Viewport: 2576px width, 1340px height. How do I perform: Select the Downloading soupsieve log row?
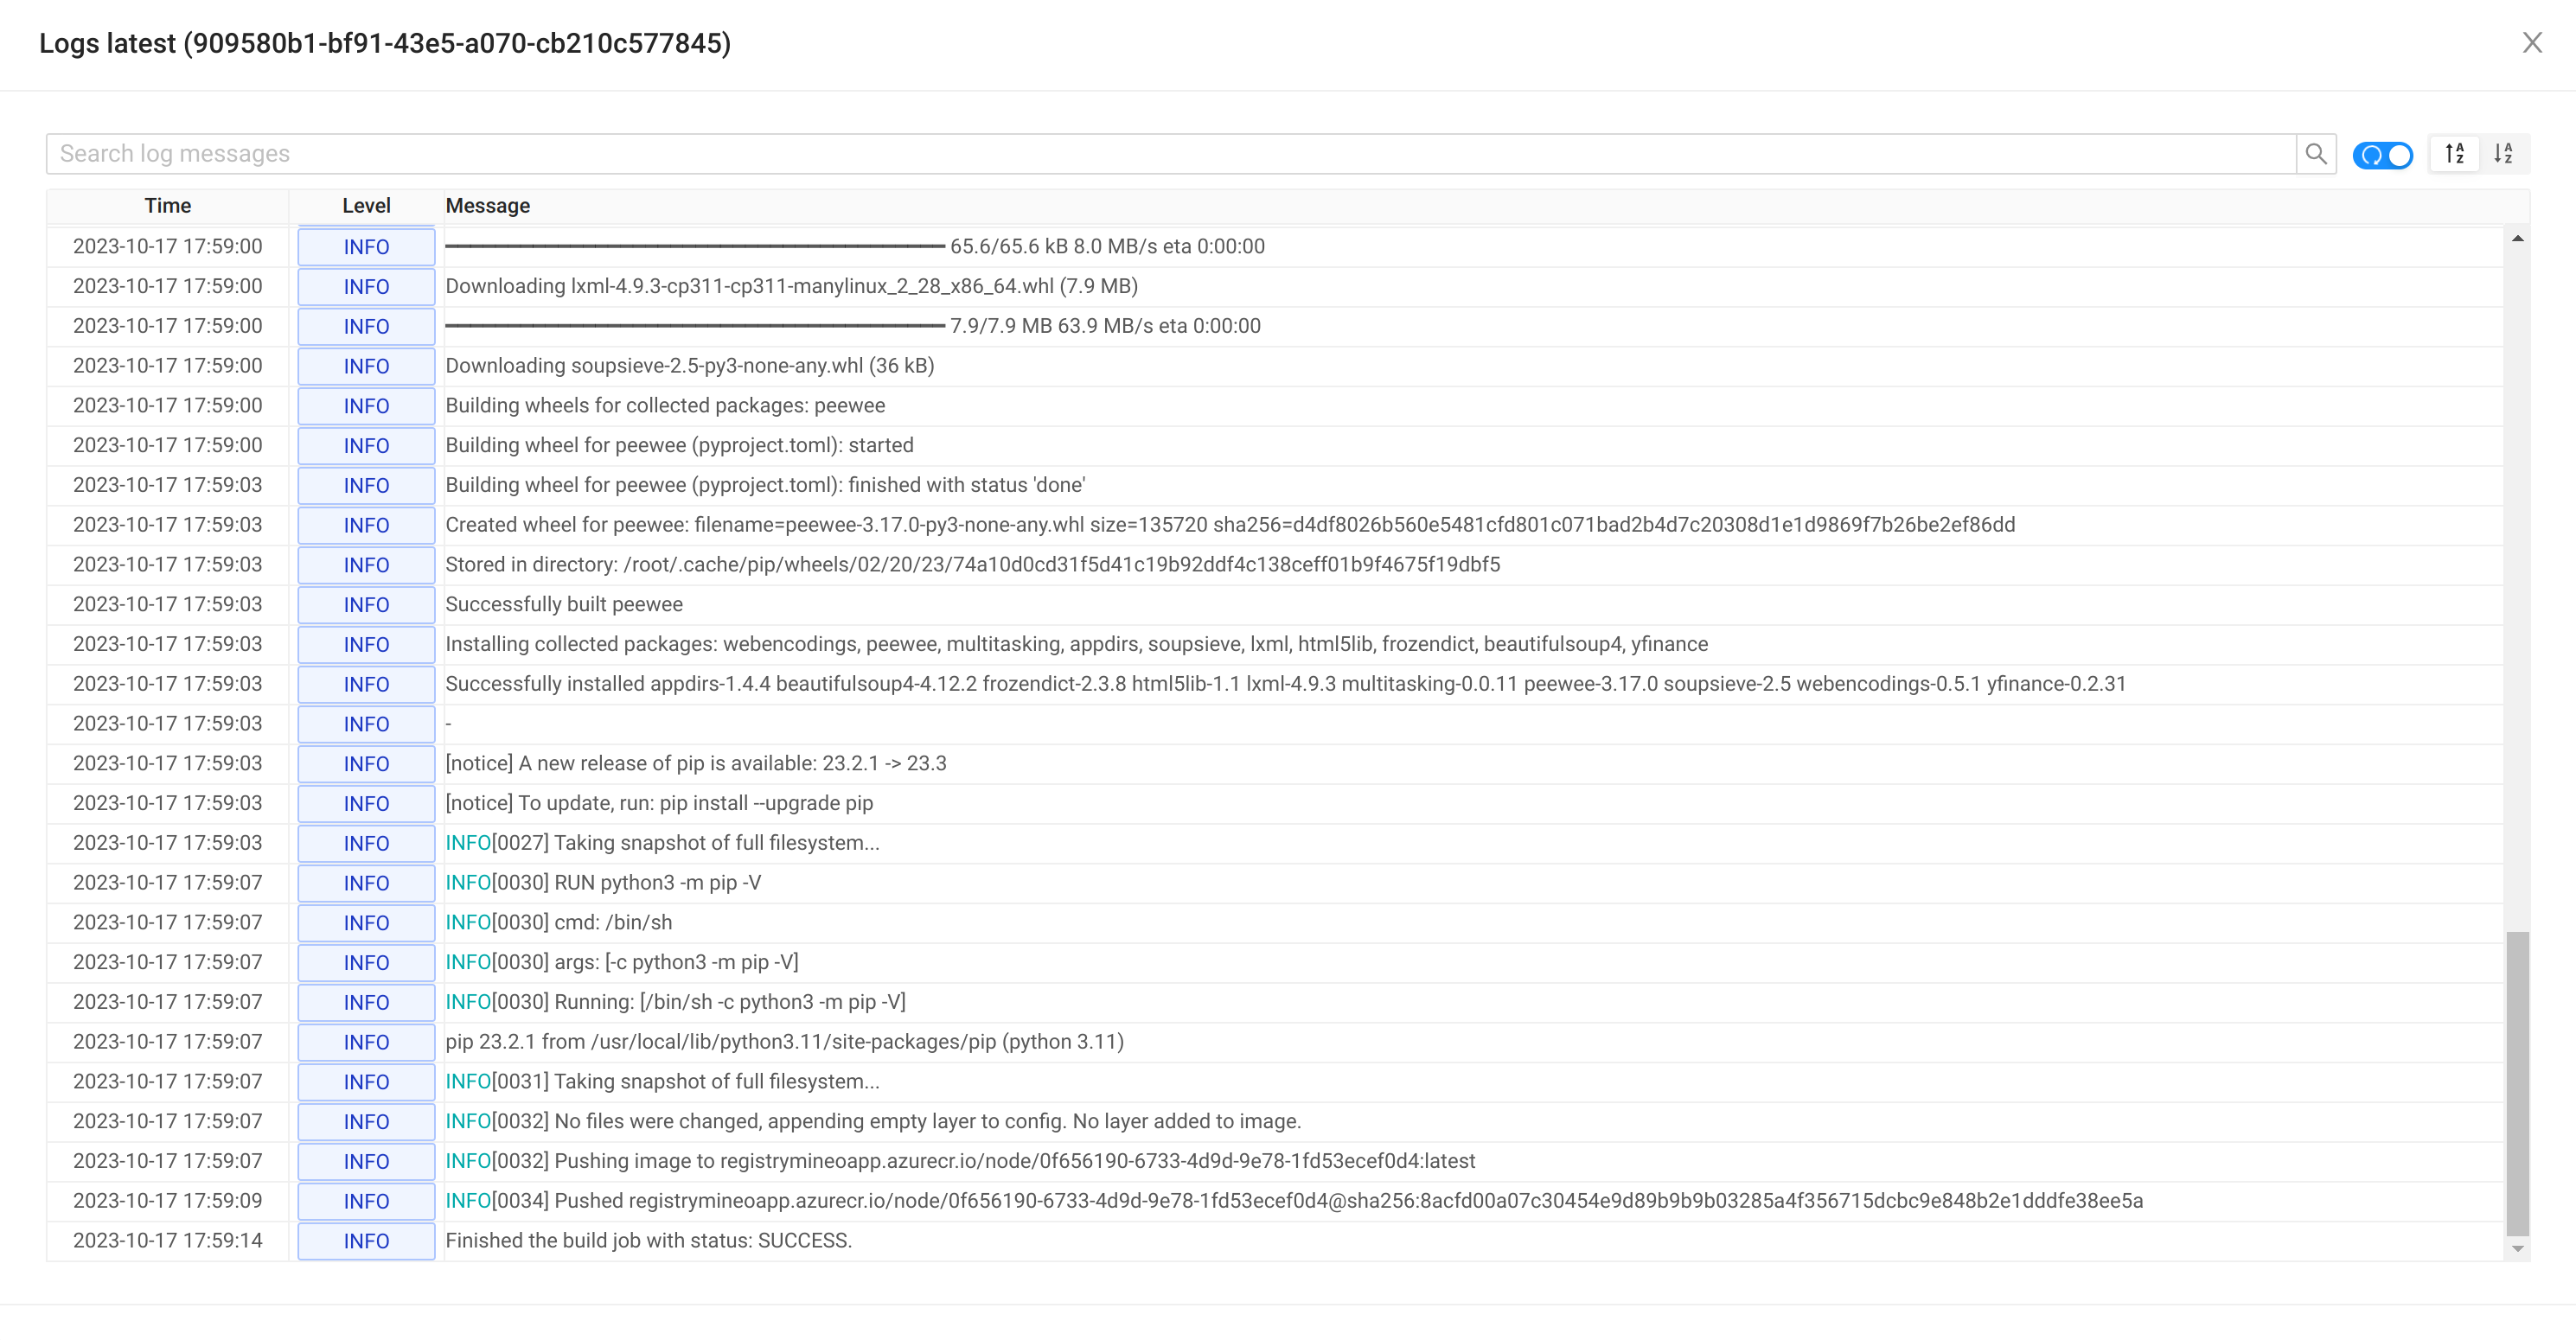click(x=690, y=365)
